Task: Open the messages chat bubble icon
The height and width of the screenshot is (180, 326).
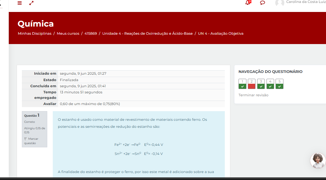Action: coord(262,3)
